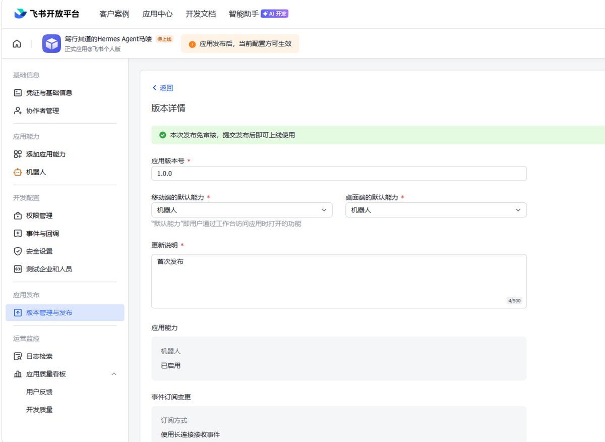This screenshot has height=442, width=605.
Task: Click 版本详情 heading
Action: (168, 108)
